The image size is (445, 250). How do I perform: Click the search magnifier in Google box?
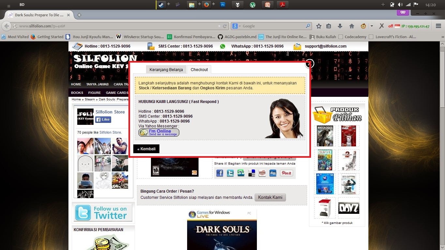click(x=308, y=26)
